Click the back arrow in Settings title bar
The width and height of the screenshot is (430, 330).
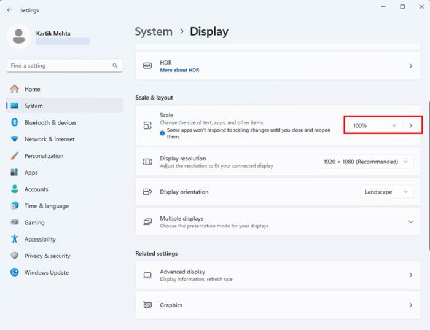(x=10, y=10)
